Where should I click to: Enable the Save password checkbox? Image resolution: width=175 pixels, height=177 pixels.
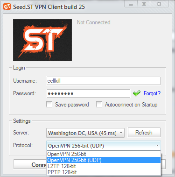[x=49, y=105]
